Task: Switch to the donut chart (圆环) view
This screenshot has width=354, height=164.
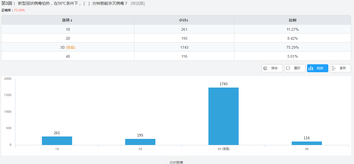Action: 295,68
